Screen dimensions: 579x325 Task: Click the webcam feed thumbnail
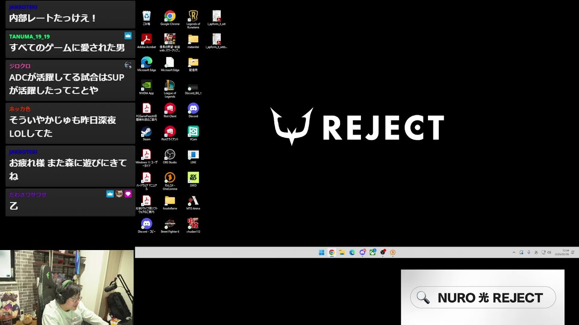click(x=67, y=288)
